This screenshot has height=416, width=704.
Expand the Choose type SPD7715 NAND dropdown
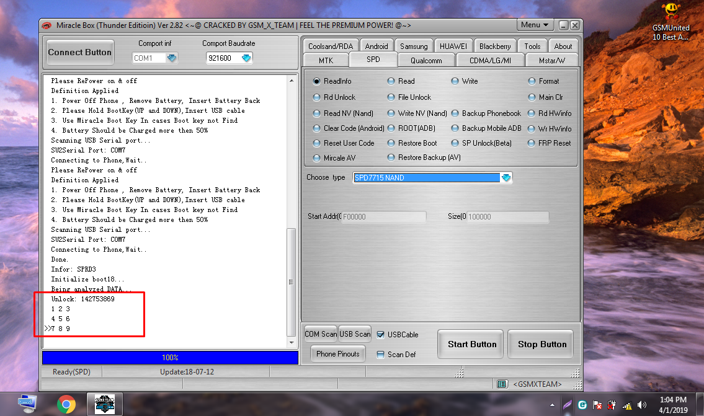pos(506,178)
